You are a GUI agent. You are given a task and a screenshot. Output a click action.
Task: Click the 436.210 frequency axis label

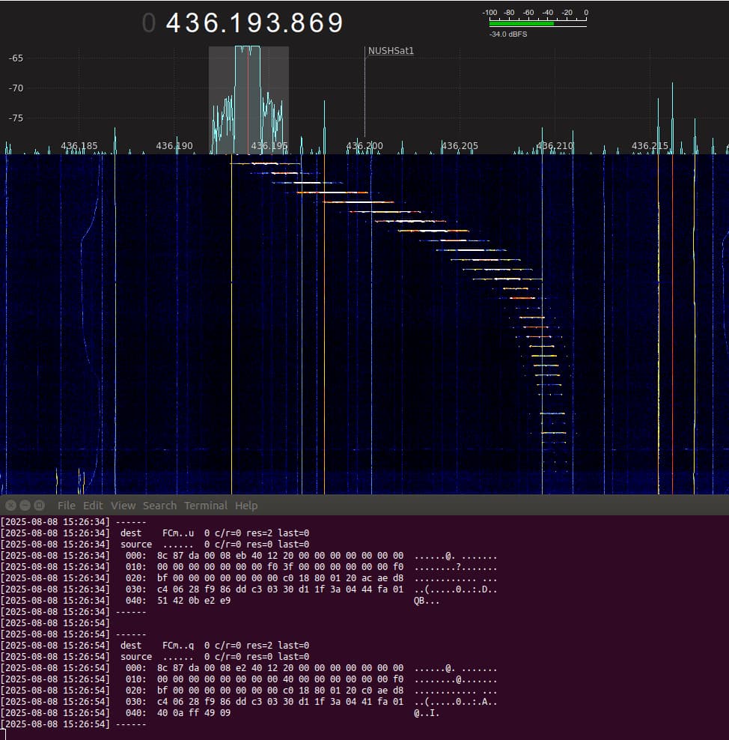555,146
